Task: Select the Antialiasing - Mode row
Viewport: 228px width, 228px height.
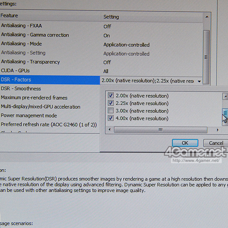Action: (101, 44)
